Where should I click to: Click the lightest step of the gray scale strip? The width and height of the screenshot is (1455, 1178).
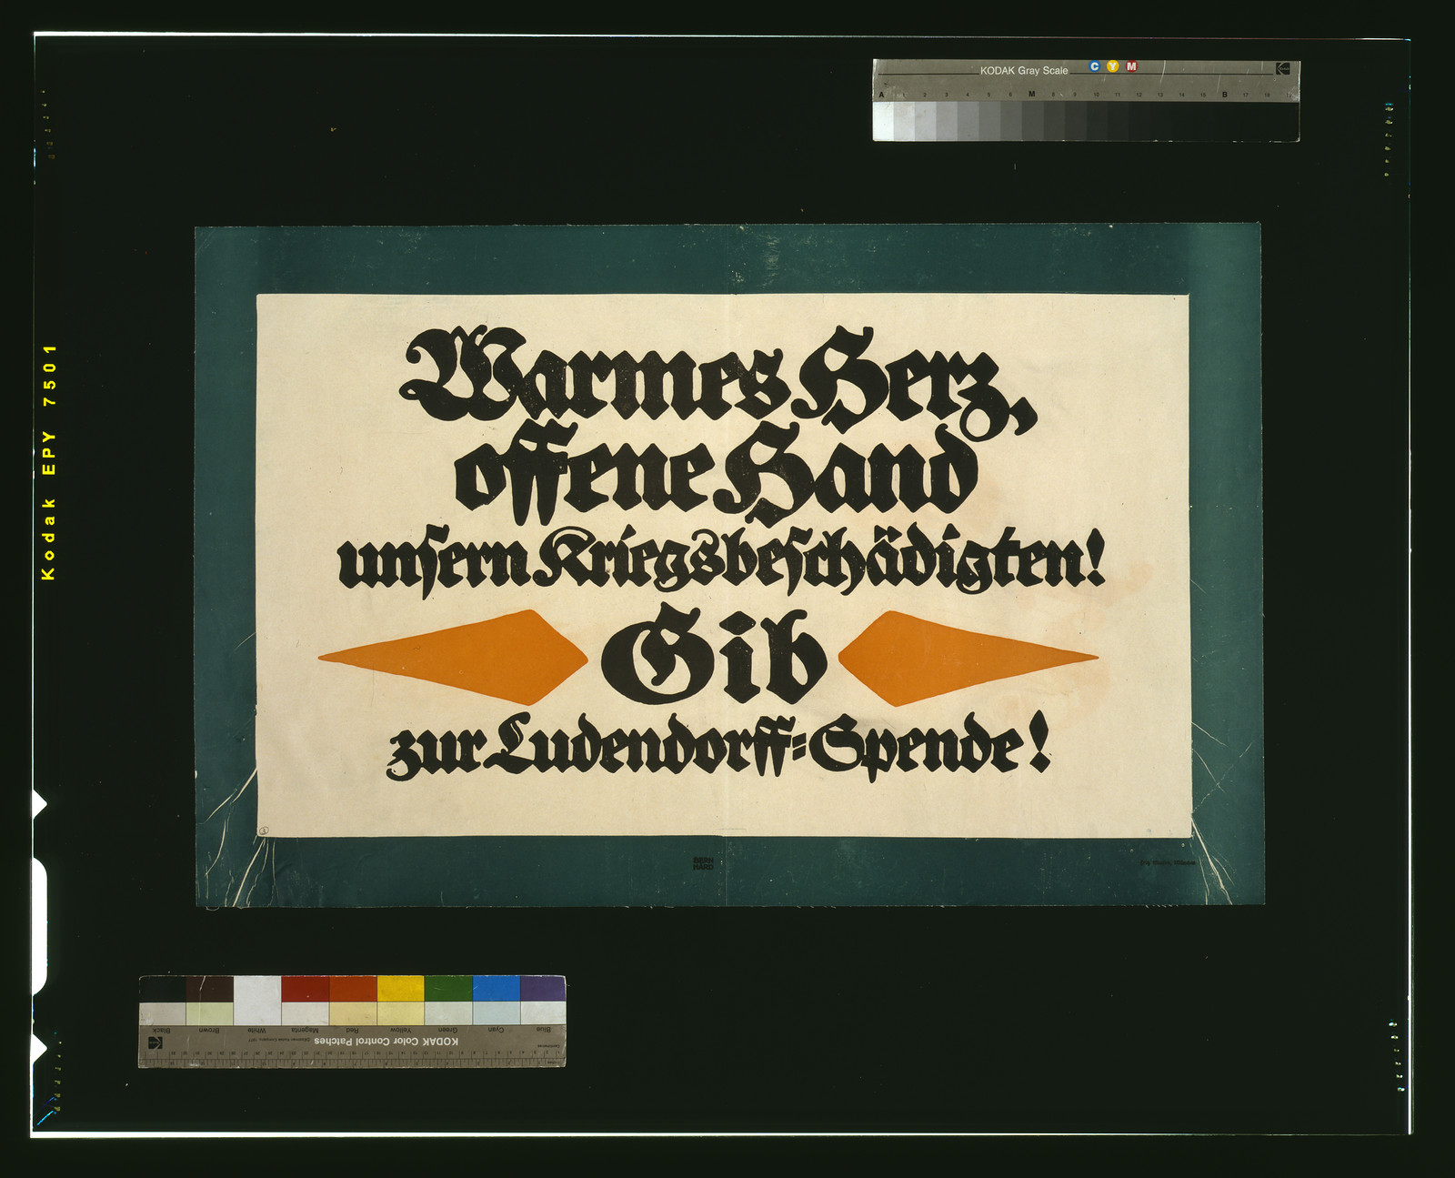(x=883, y=121)
